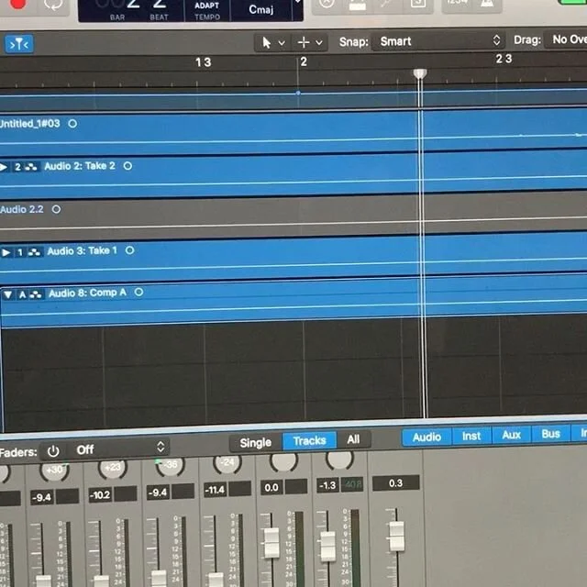This screenshot has width=587, height=587.
Task: Expand the Audio 3: Take 1 take folder
Action: coord(6,253)
